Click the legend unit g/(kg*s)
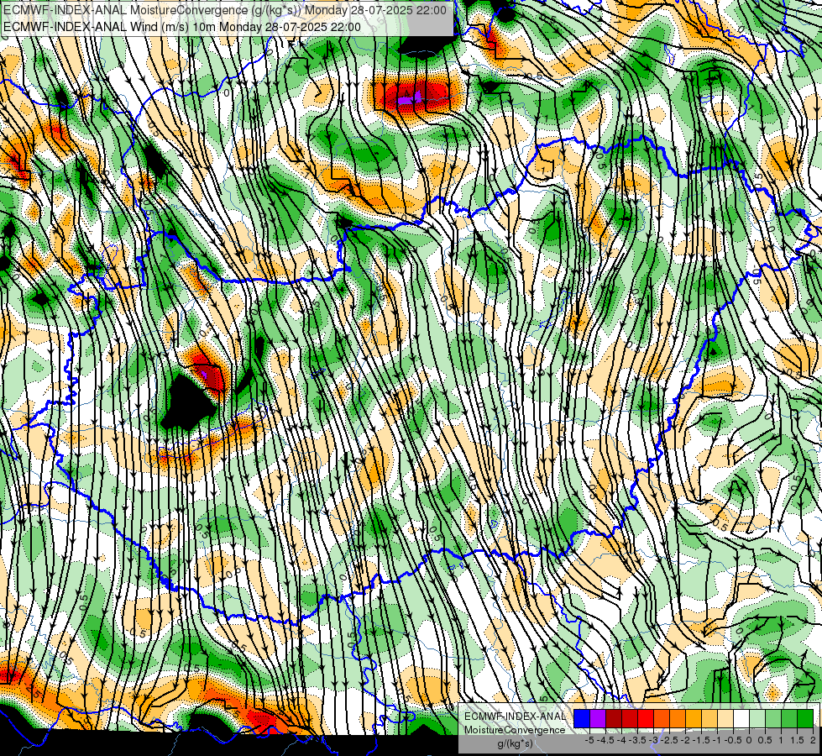 (515, 743)
